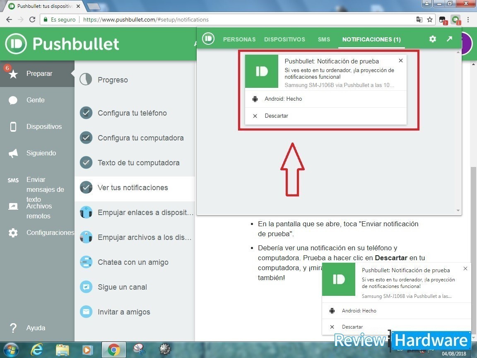Viewport: 477px width, 358px height.
Task: Click Descartar in desktop toast
Action: 396,327
